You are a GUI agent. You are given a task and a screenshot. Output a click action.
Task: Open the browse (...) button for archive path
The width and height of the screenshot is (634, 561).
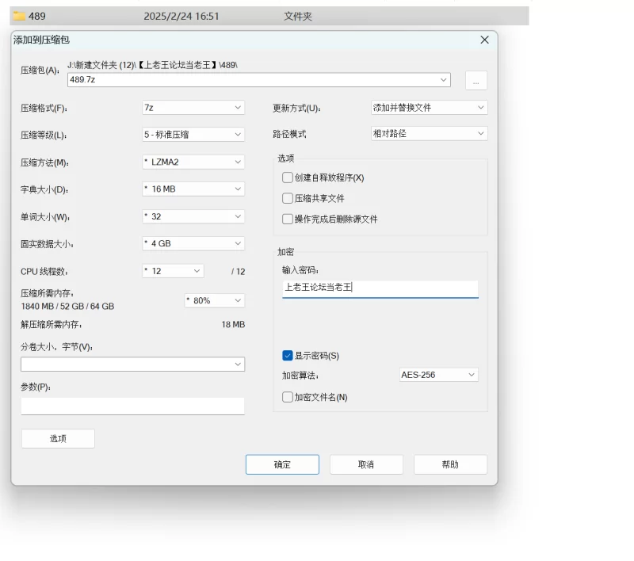tap(476, 80)
